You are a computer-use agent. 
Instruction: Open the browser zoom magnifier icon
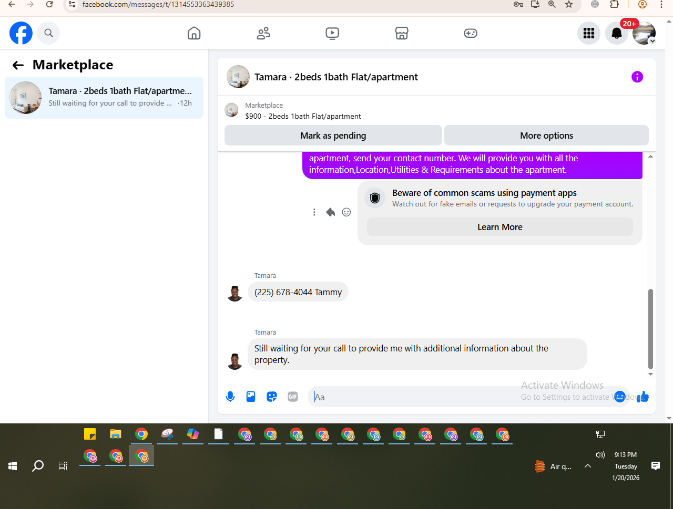click(552, 4)
